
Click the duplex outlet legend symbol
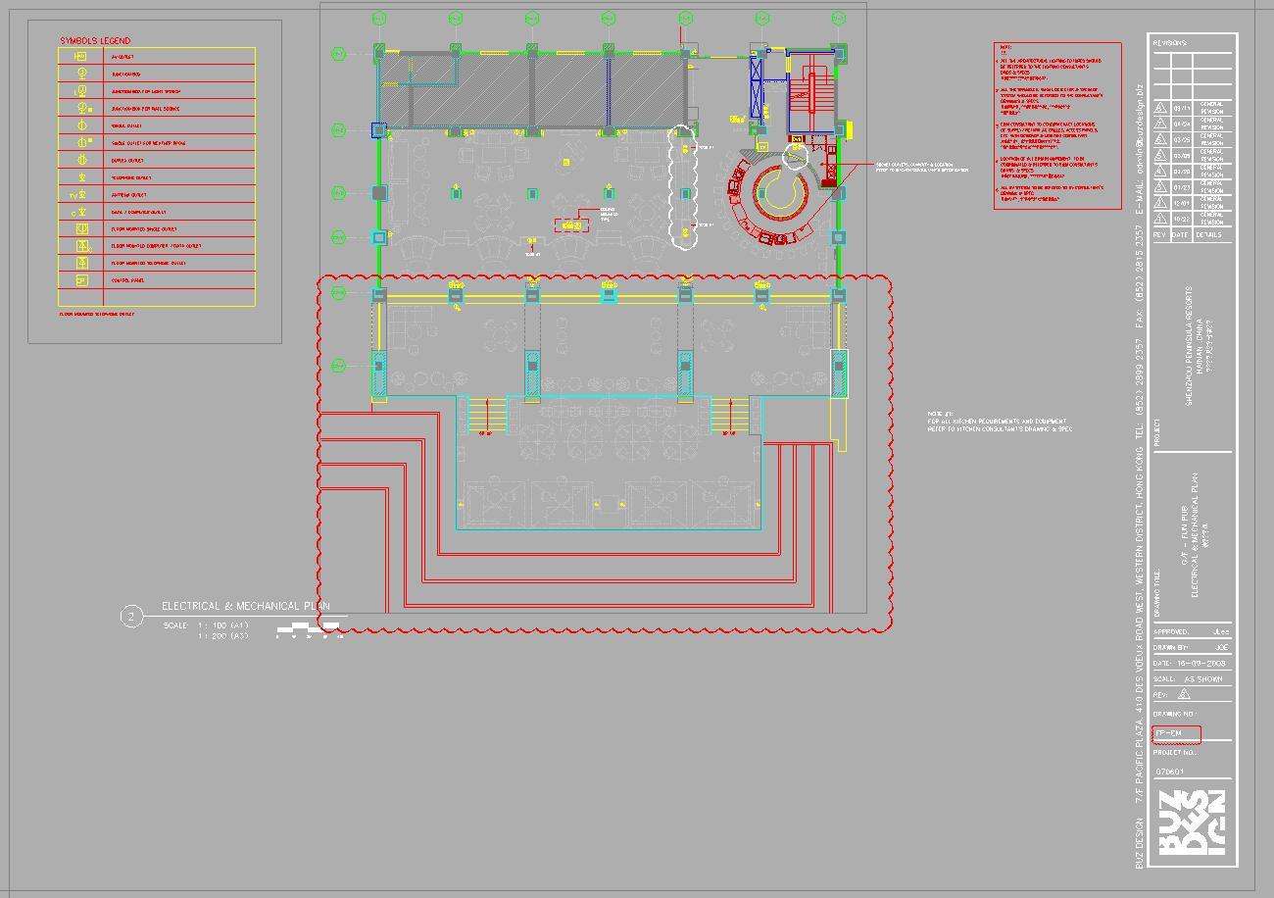coord(81,160)
